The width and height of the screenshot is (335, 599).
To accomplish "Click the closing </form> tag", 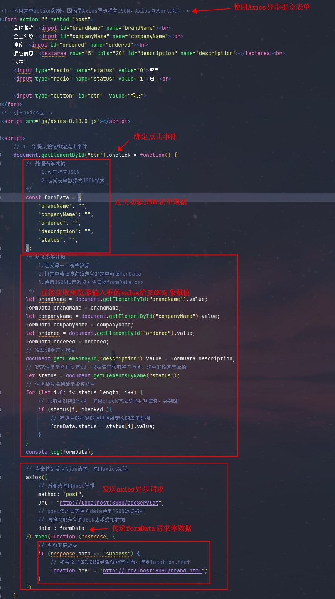I will click(x=12, y=104).
